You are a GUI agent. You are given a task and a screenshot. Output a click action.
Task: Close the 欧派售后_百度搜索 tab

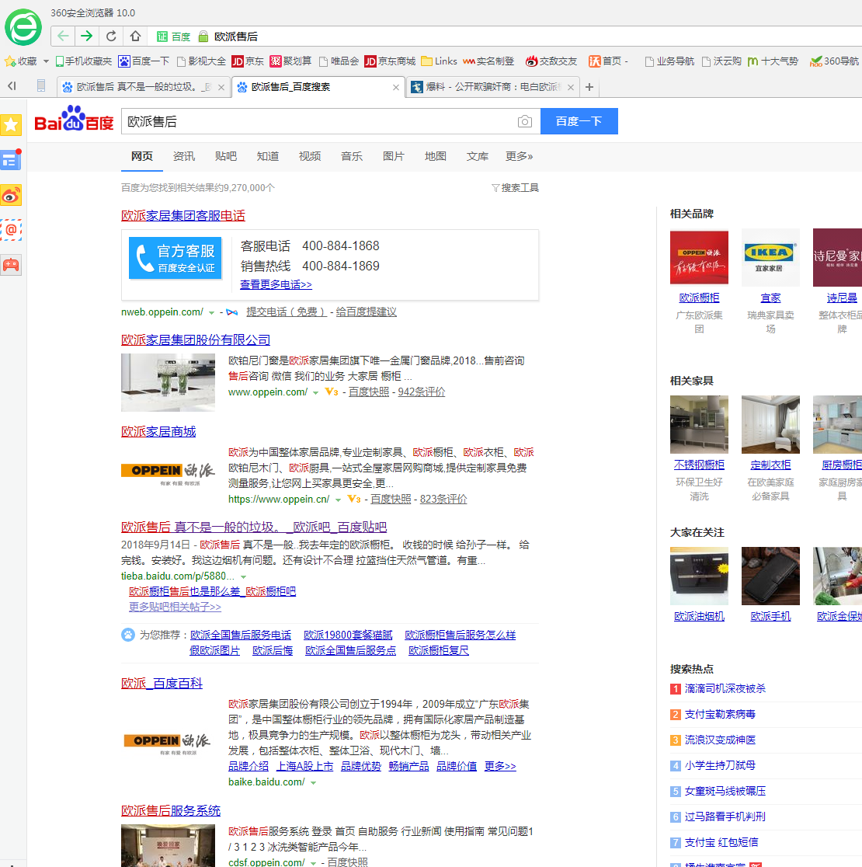396,87
